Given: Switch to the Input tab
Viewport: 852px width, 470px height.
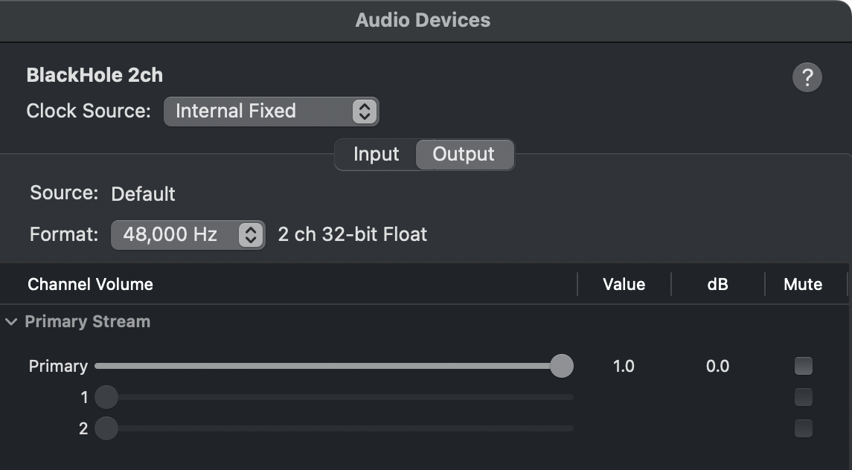Looking at the screenshot, I should [x=376, y=155].
